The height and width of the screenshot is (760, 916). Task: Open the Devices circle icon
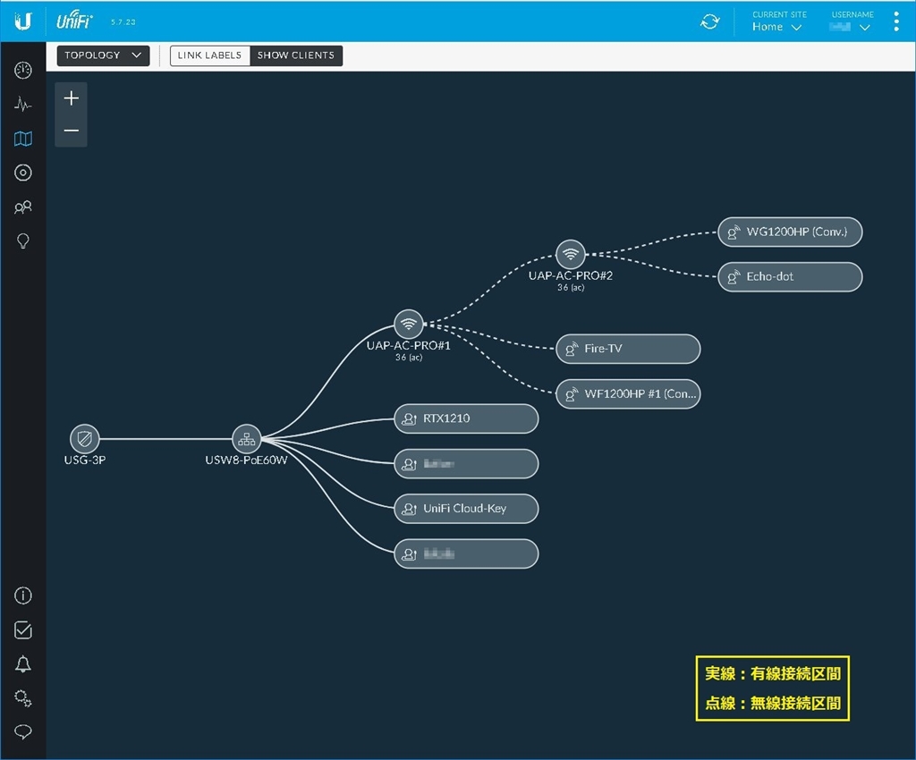[x=22, y=173]
